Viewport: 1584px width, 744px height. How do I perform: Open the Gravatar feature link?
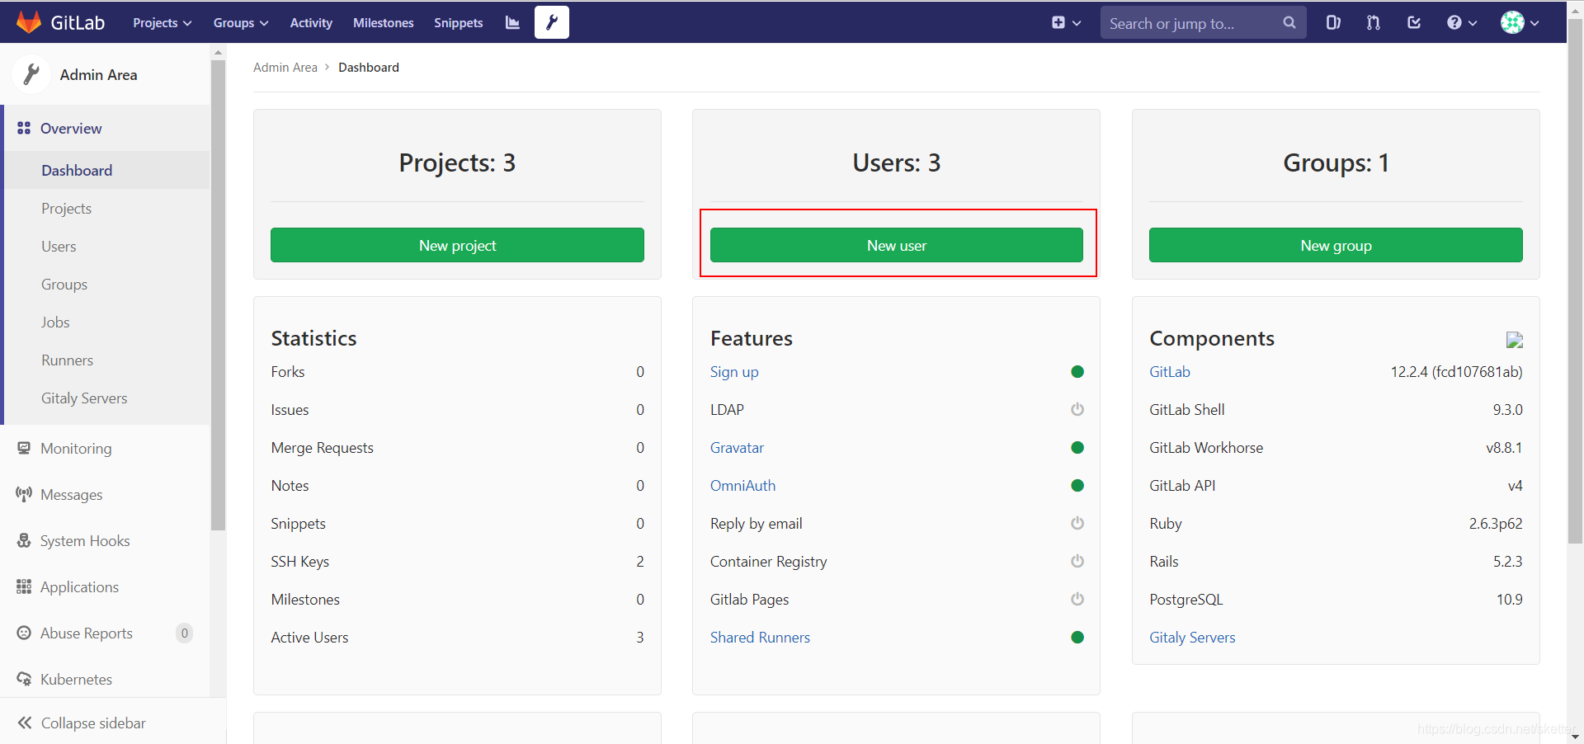(x=737, y=447)
